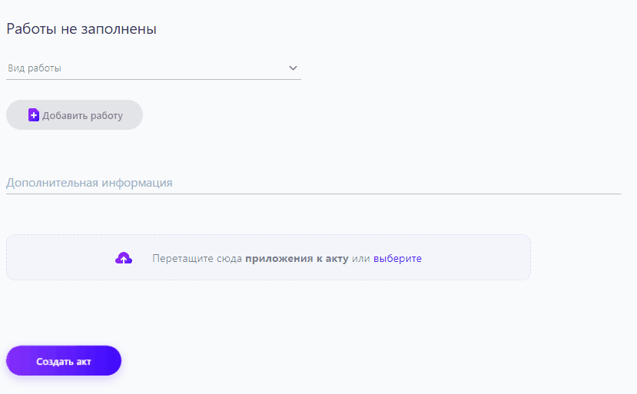Click the word или in the upload area
The image size is (637, 394).
[361, 259]
